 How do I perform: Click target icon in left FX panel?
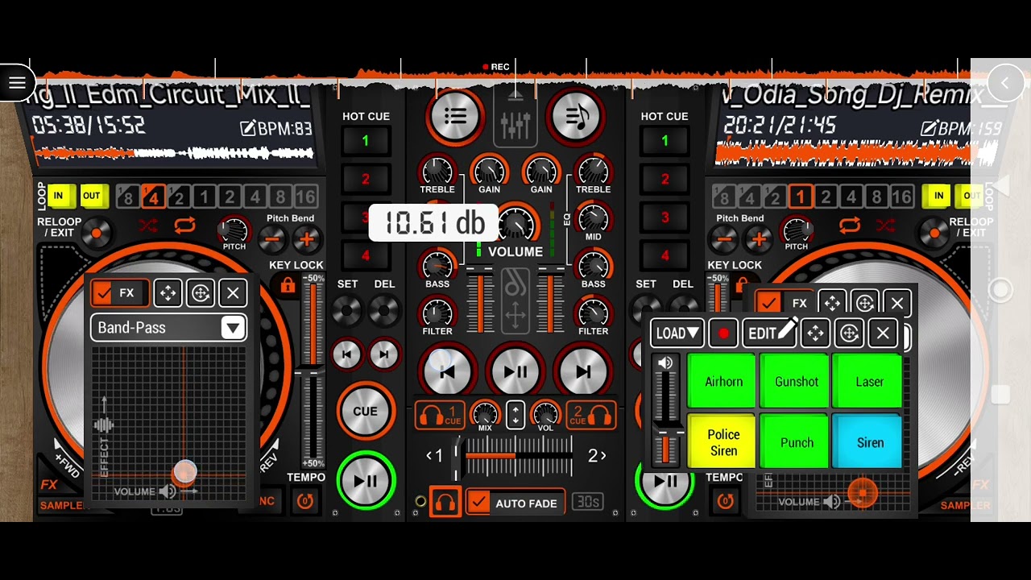(x=201, y=292)
